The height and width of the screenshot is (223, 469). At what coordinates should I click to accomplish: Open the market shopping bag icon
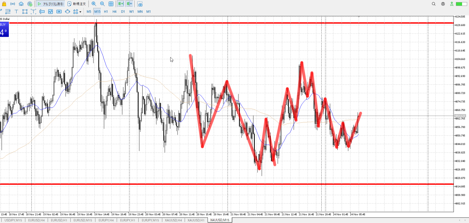(4, 4)
